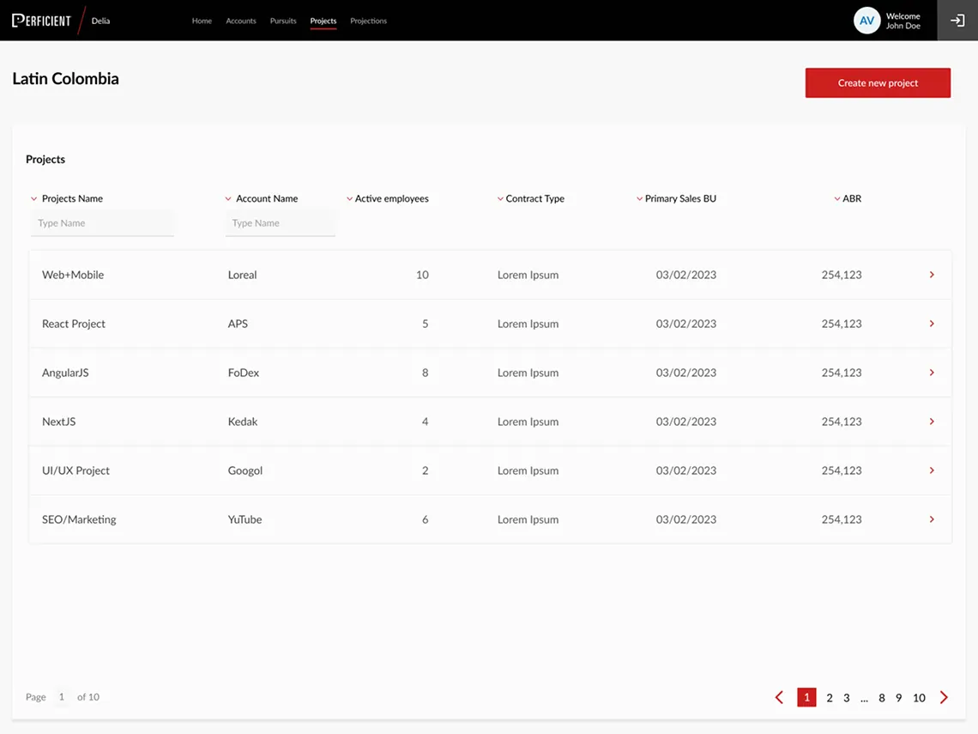Open the Home nav item
The height and width of the screenshot is (734, 978).
click(x=202, y=21)
